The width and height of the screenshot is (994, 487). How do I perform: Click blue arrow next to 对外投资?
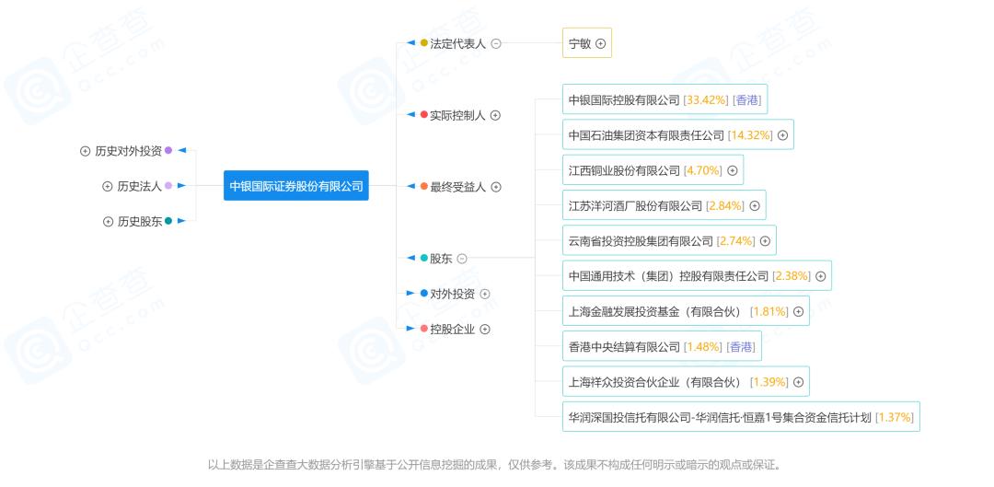pos(410,293)
